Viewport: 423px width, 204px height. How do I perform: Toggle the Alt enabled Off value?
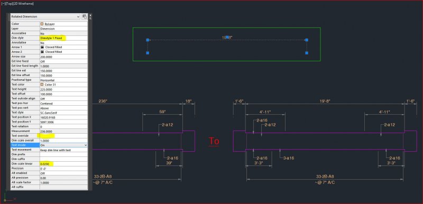[x=63, y=173]
